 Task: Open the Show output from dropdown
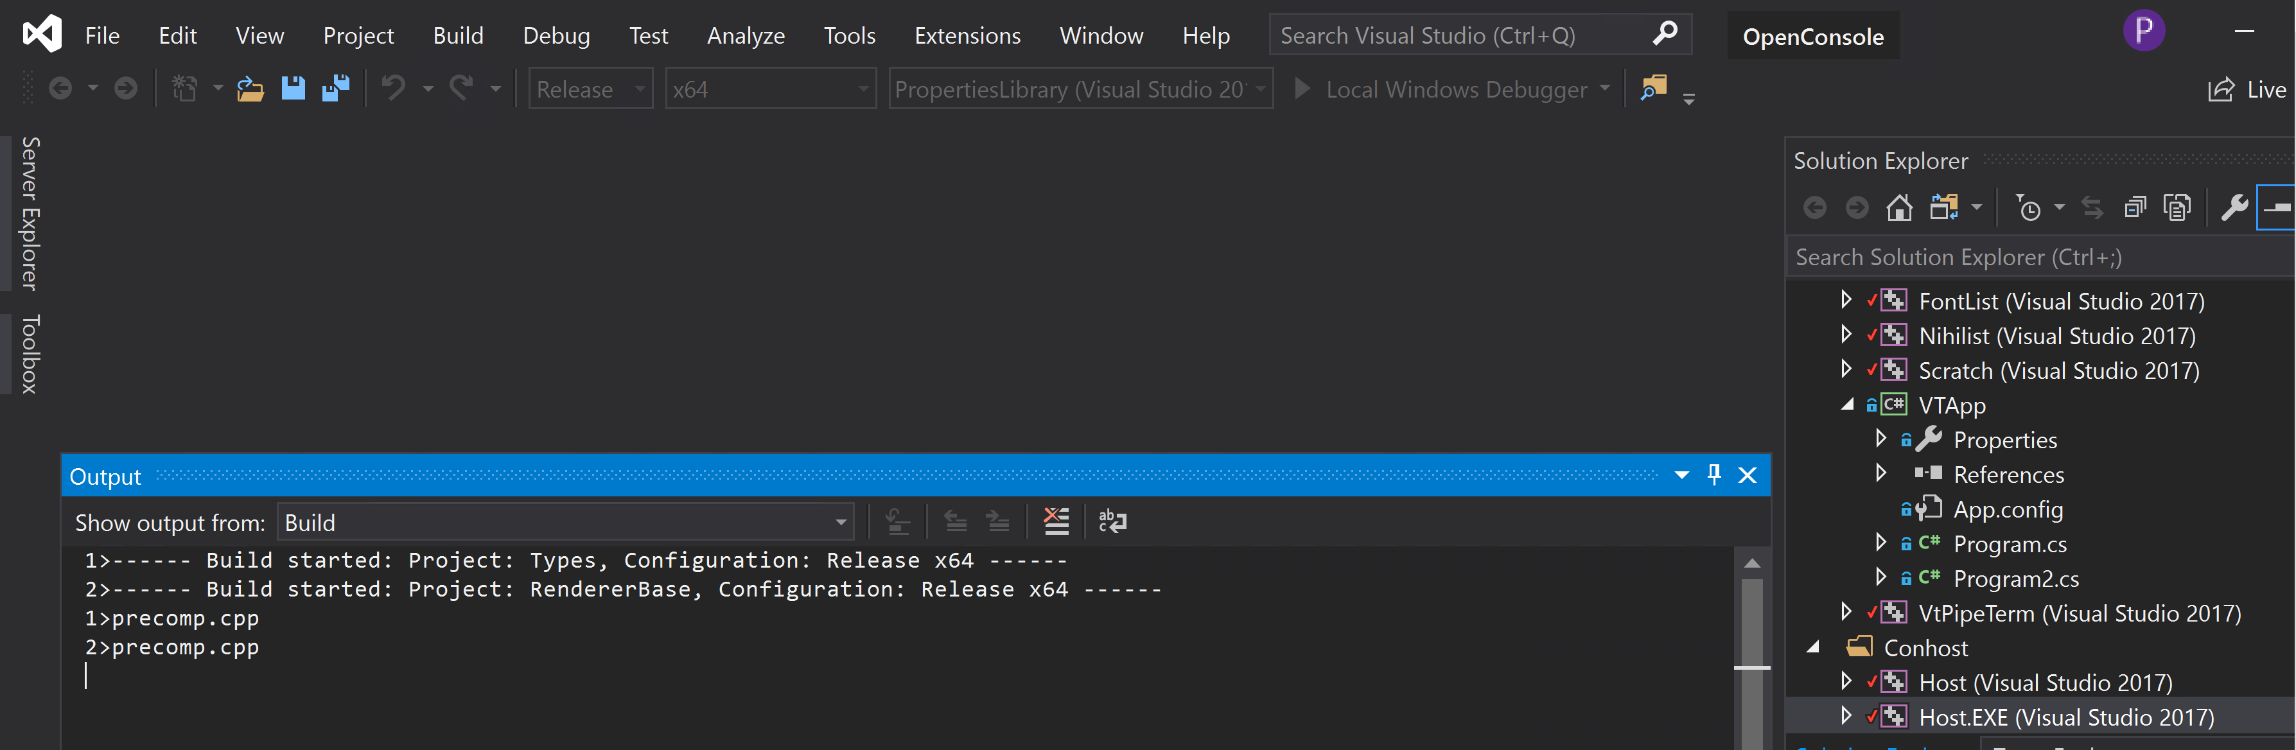[x=839, y=522]
